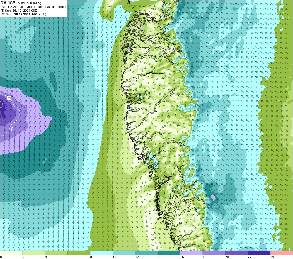Click the DMI/IGB title text
Screen dimensions: 293x259
tap(8, 3)
